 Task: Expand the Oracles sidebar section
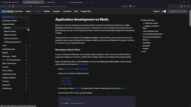26,67
